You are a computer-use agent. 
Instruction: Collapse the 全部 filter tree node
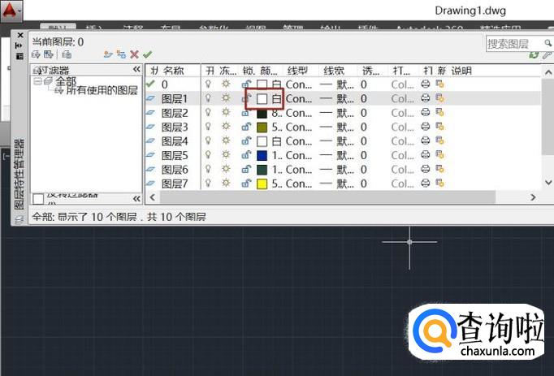pyautogui.click(x=37, y=81)
